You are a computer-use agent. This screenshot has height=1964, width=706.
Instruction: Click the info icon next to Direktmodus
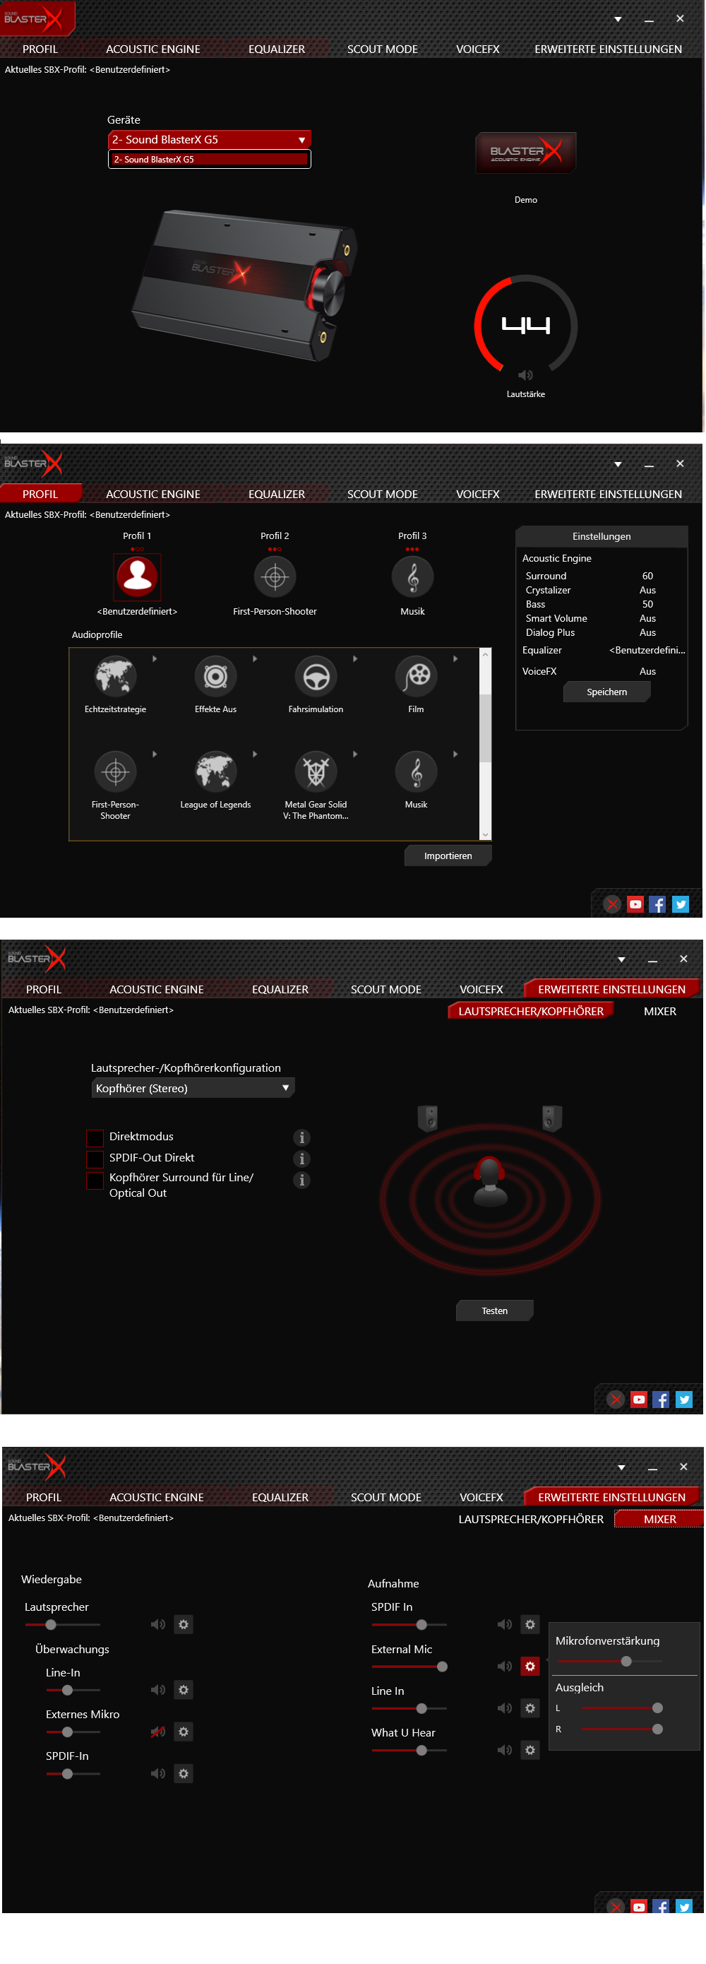[x=301, y=1137]
